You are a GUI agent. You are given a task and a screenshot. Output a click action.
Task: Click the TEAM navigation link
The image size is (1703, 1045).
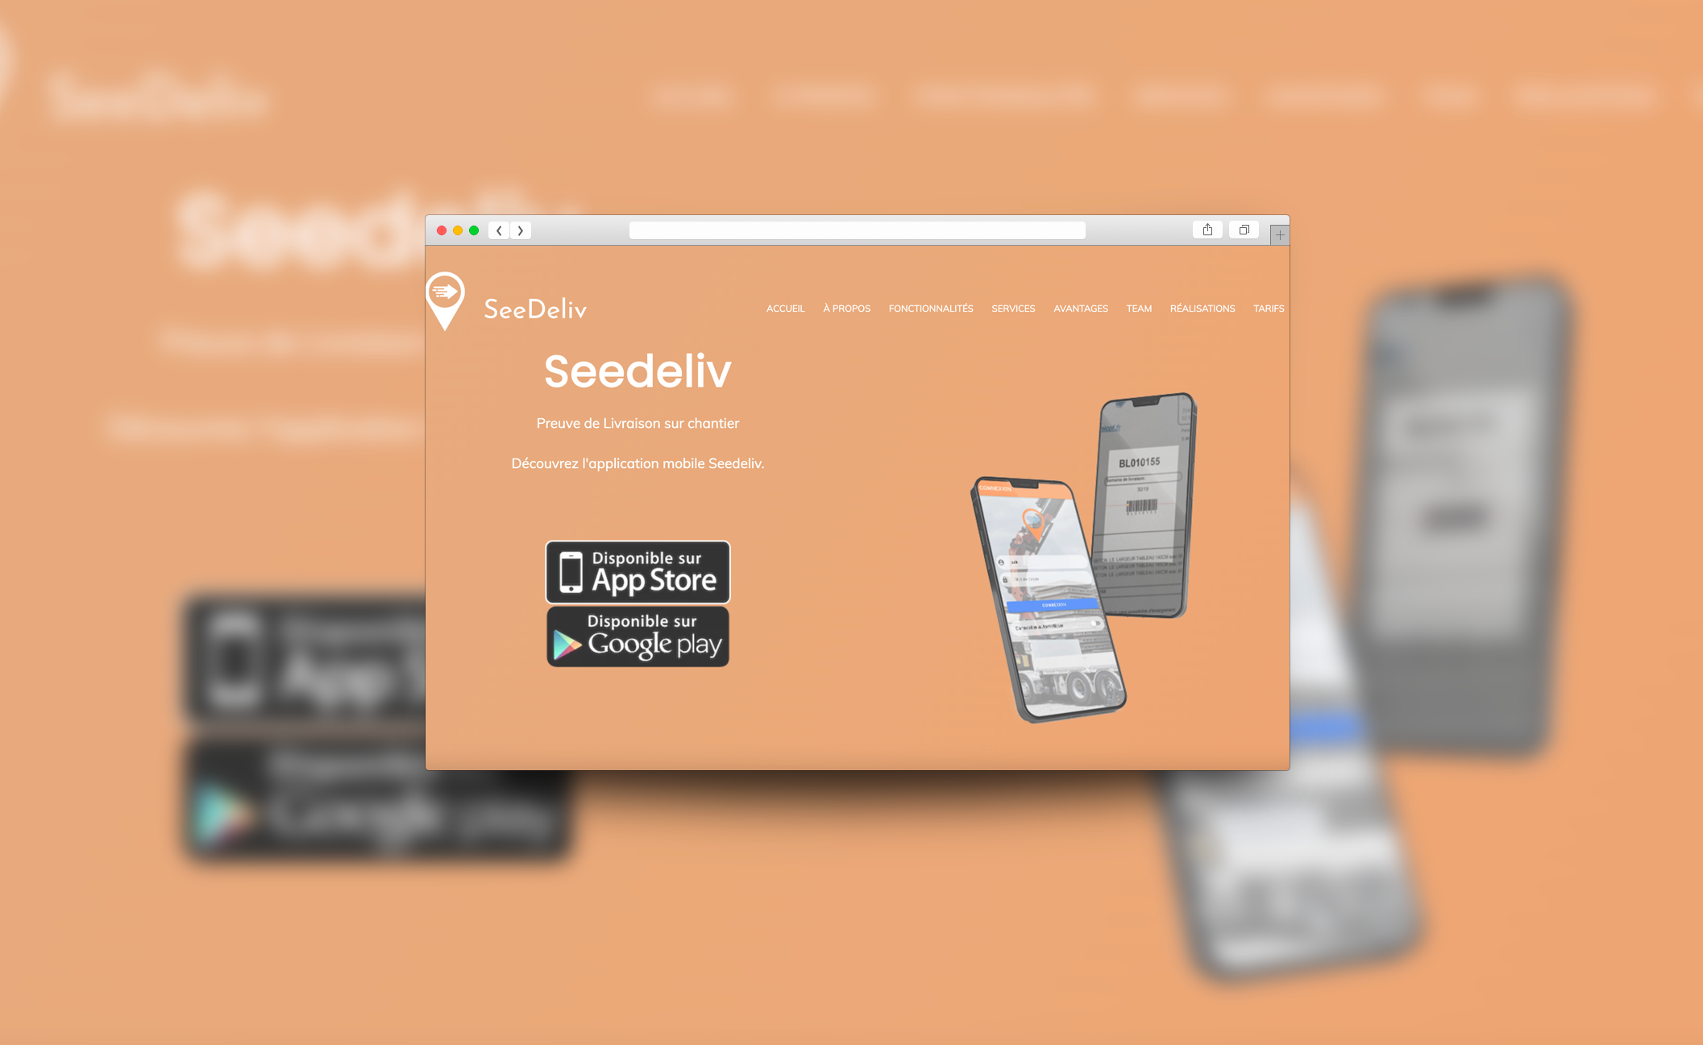click(x=1139, y=308)
